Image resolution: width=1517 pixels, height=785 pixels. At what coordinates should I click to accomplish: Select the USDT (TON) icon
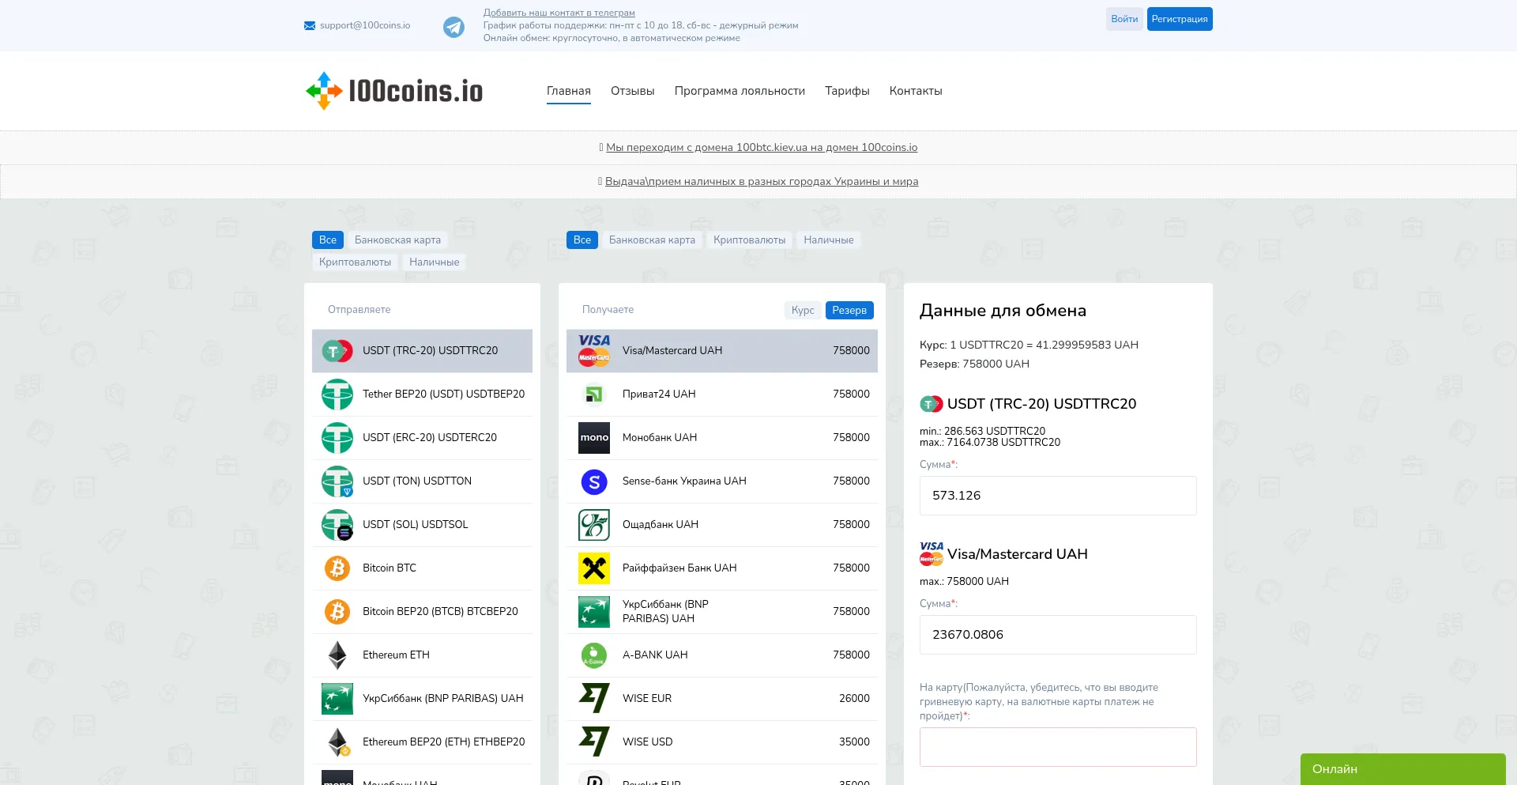tap(337, 481)
